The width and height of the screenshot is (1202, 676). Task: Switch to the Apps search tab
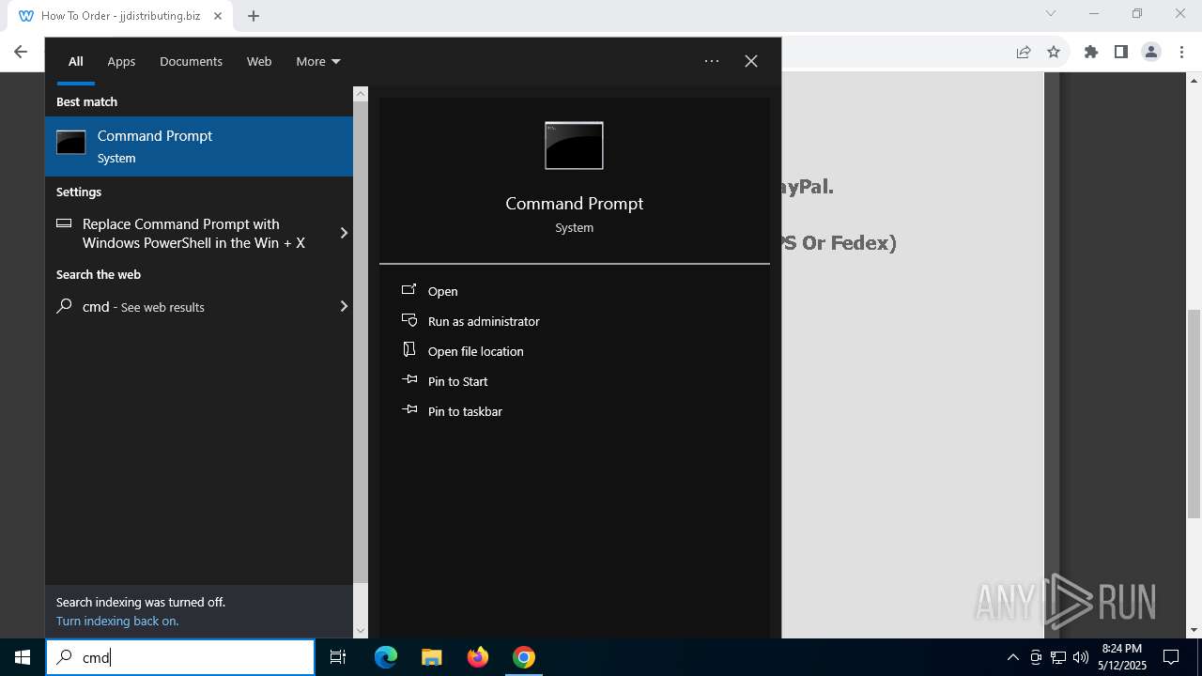click(121, 61)
